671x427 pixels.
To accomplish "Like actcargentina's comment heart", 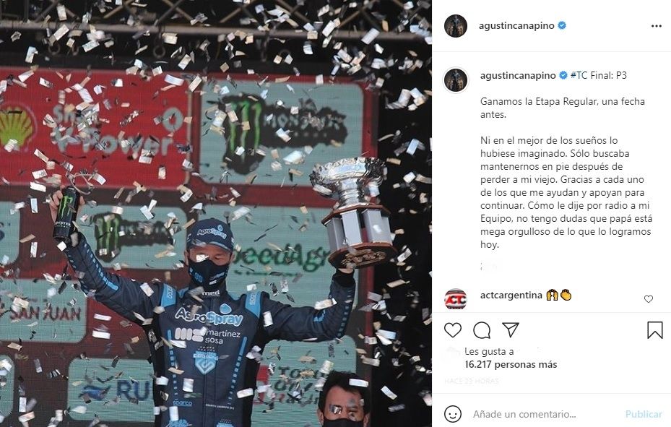I will (649, 299).
